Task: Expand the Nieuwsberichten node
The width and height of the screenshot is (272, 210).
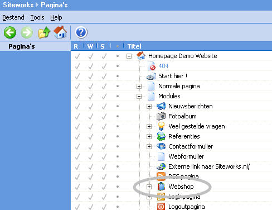Action: coord(149,106)
